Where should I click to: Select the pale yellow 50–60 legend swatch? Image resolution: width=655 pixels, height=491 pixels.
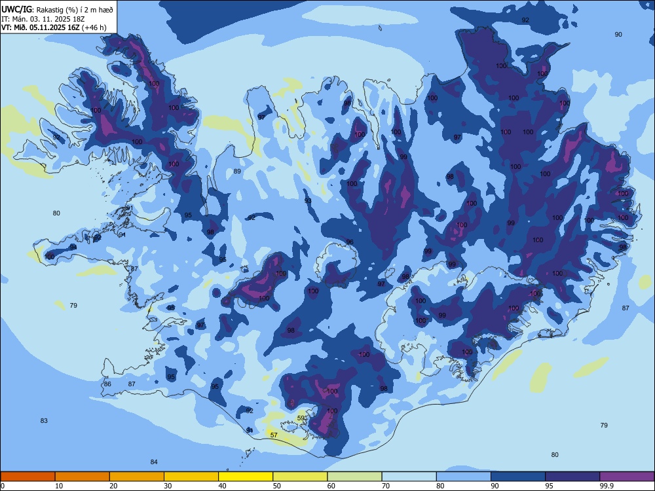pyautogui.click(x=300, y=477)
